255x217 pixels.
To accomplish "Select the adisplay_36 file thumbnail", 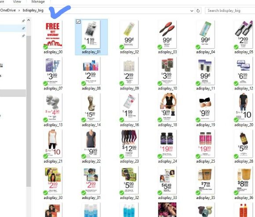I will (x=244, y=180).
